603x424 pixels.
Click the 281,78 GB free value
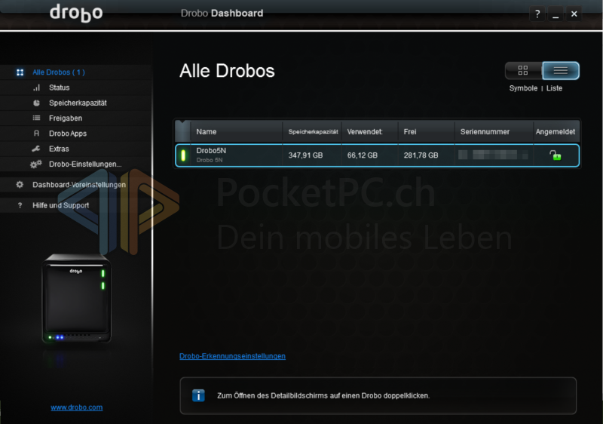[x=421, y=155]
